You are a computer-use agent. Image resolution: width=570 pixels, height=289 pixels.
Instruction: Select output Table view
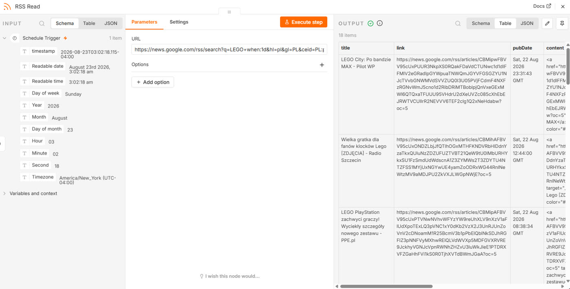505,24
